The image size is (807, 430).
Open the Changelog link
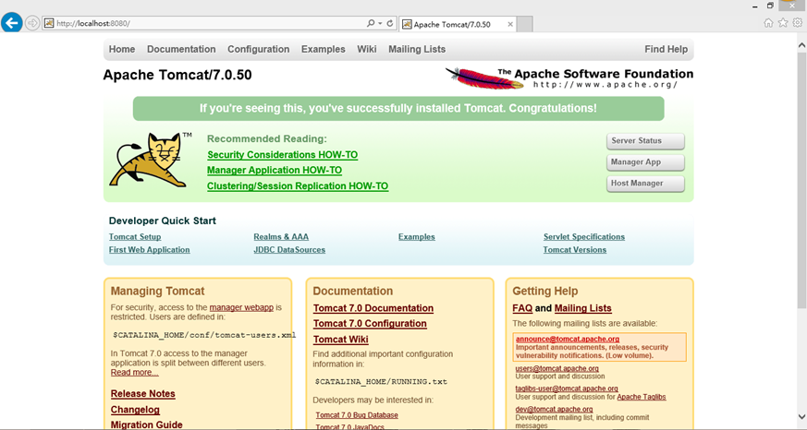pos(135,410)
